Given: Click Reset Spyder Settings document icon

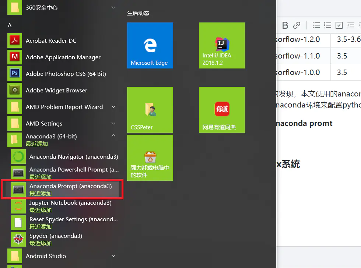Looking at the screenshot, I should coord(18,223).
